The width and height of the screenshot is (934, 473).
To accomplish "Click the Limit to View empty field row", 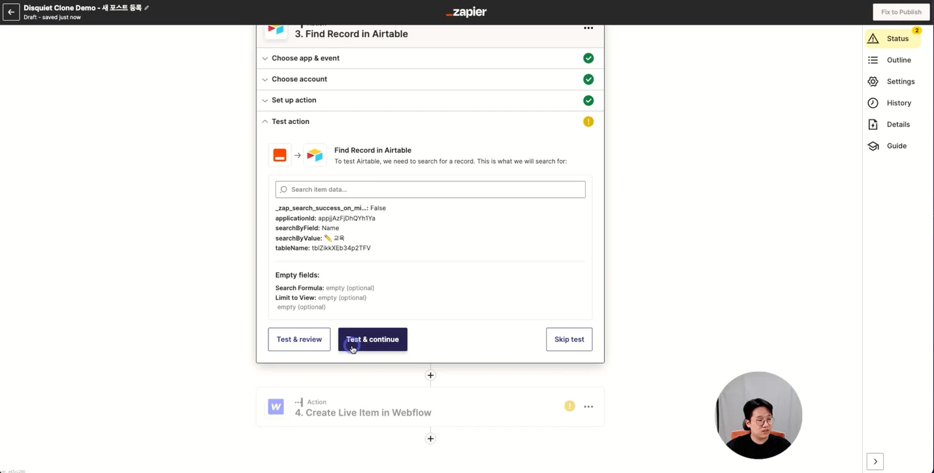I will [321, 298].
